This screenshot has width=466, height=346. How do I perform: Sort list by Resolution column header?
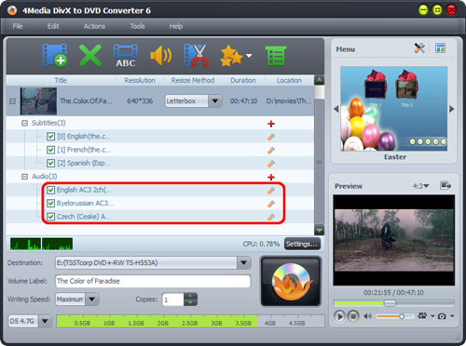tap(140, 80)
